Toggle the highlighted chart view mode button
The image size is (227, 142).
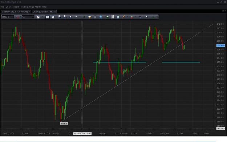click(47, 17)
